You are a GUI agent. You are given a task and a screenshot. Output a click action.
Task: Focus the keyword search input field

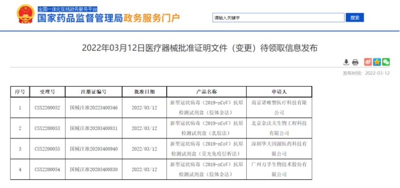[278, 17]
